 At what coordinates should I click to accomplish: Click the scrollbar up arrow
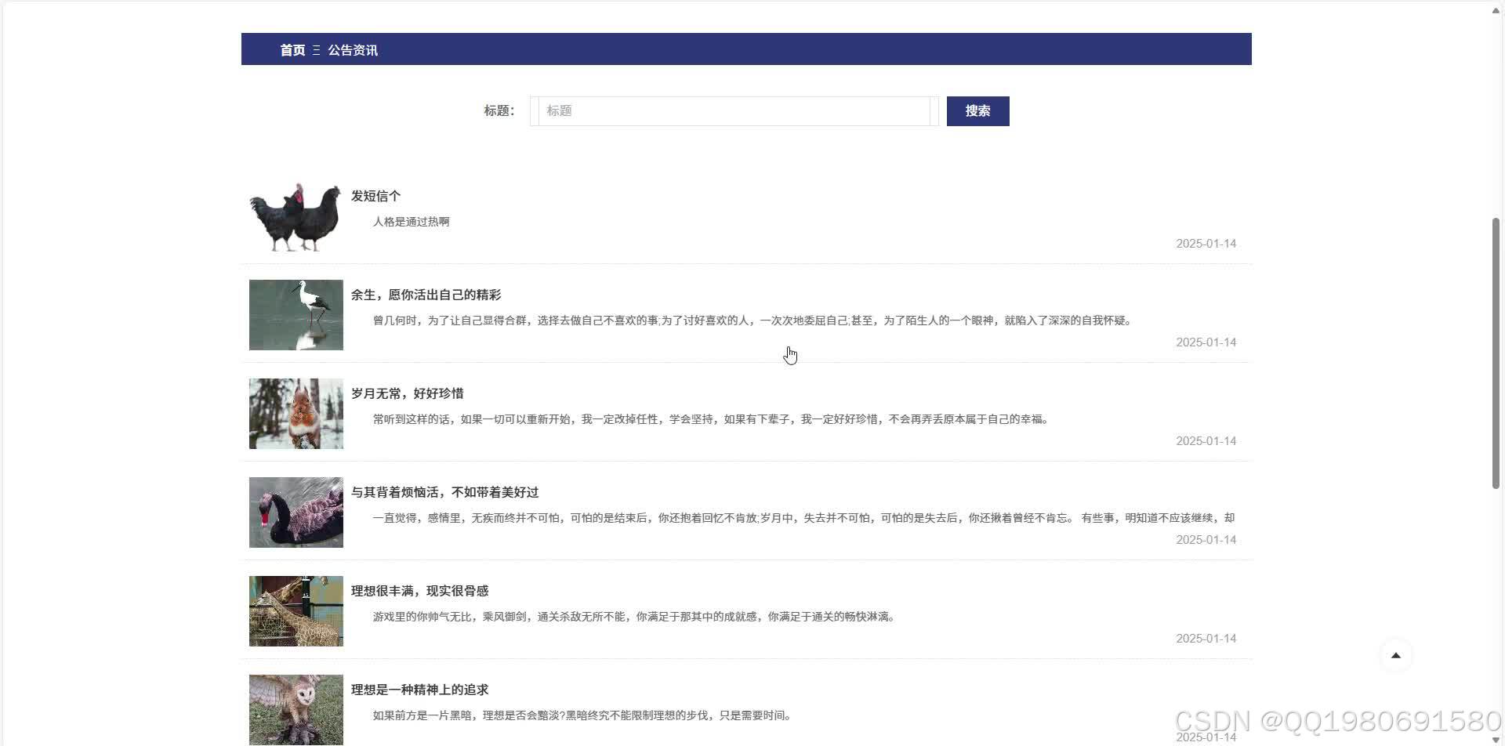(x=1496, y=11)
